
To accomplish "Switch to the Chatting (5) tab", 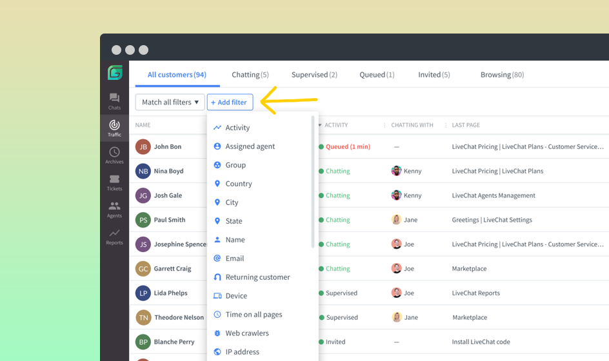I will click(250, 75).
